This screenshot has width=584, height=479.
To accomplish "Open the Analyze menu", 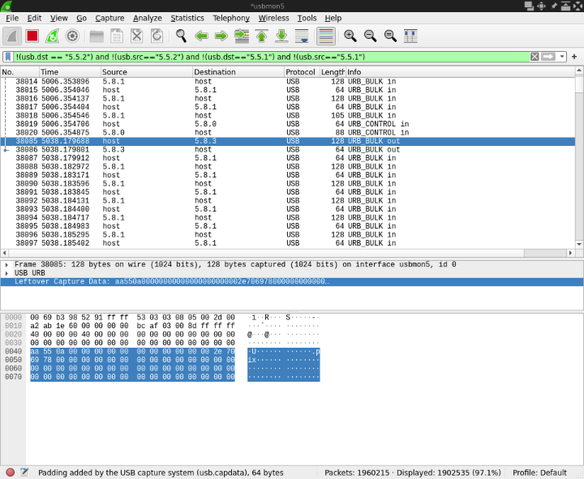I will click(x=148, y=19).
